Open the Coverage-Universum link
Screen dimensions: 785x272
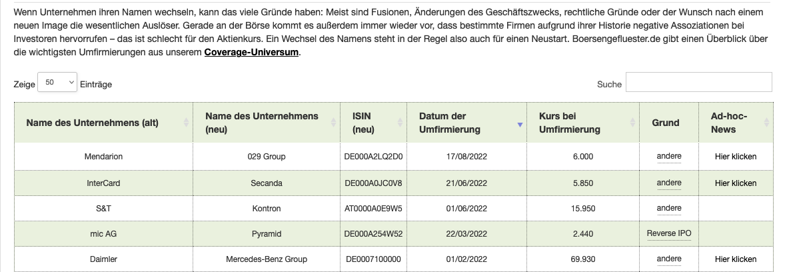pos(251,52)
